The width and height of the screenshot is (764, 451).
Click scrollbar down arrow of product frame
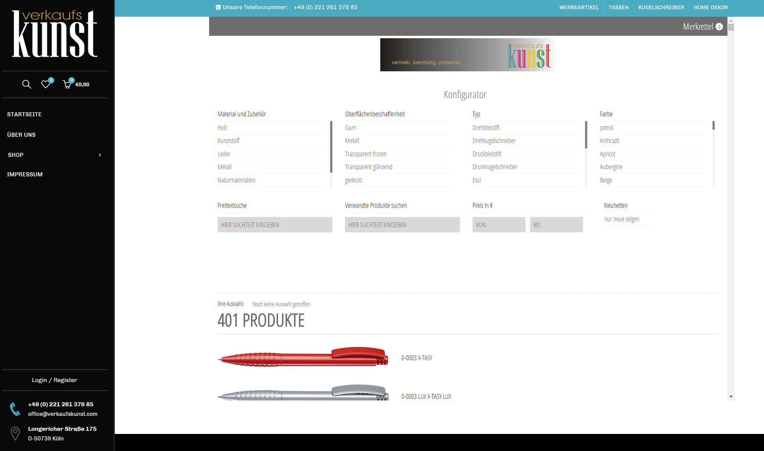click(x=731, y=396)
